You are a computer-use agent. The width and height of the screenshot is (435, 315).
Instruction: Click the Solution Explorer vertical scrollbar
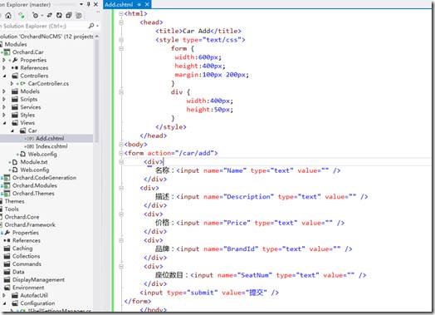(96, 91)
